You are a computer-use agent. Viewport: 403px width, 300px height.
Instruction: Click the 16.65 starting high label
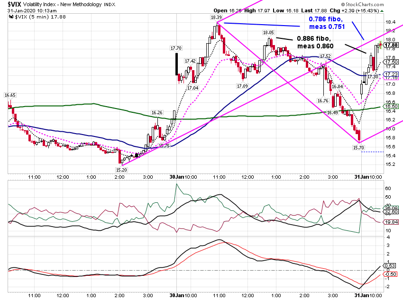pos(10,95)
